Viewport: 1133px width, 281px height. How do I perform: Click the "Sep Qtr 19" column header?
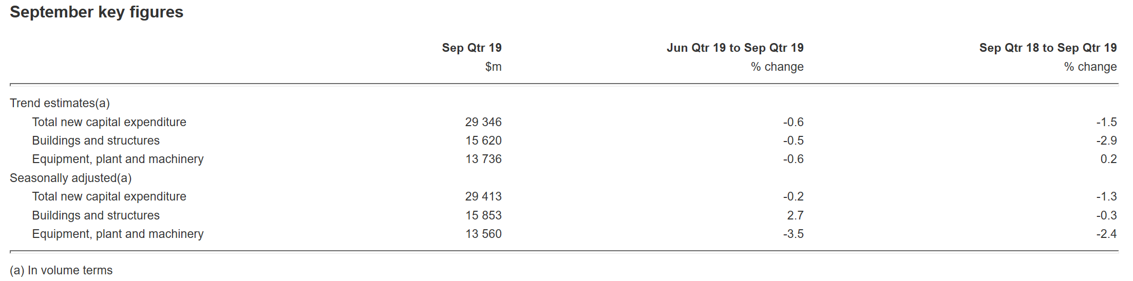(471, 48)
